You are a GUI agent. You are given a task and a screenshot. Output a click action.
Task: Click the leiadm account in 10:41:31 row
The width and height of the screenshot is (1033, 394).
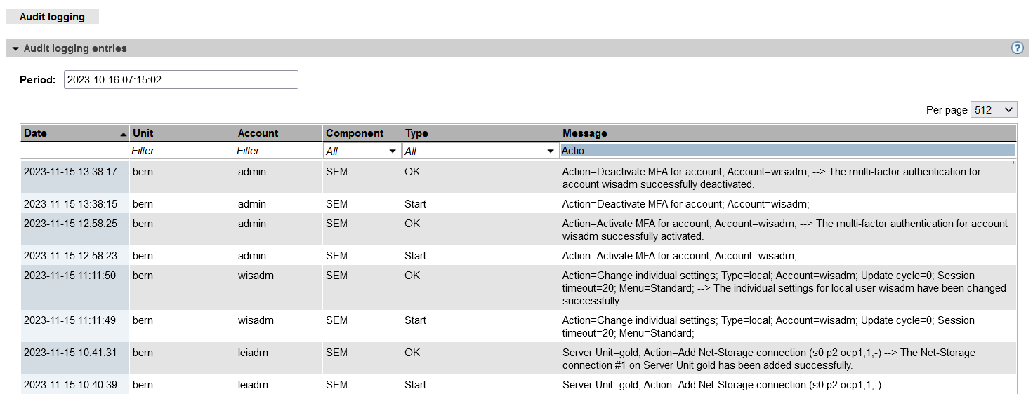(x=253, y=353)
